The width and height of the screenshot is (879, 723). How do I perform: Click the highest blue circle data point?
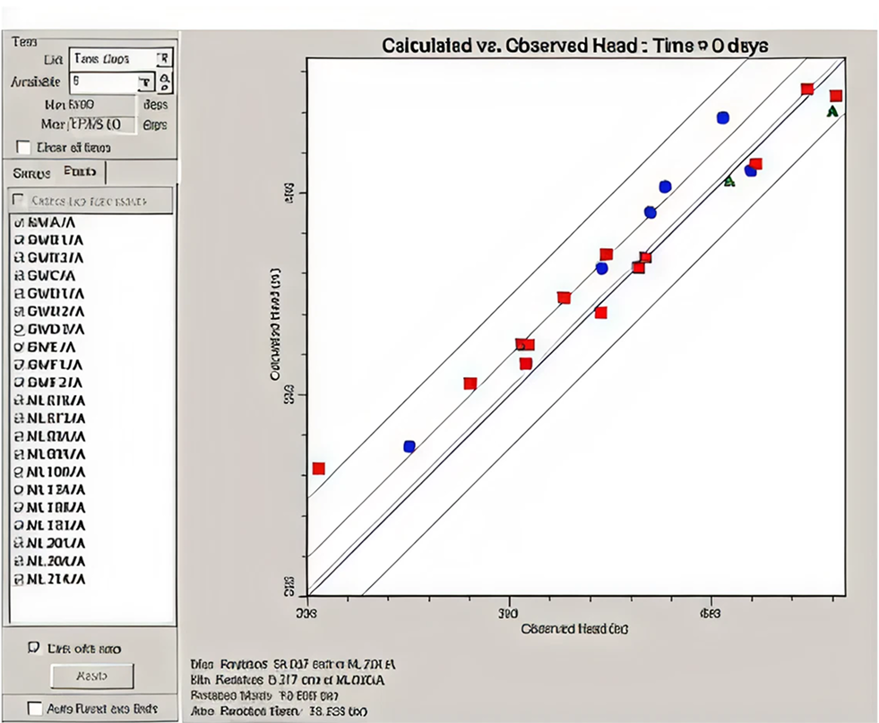pos(723,117)
